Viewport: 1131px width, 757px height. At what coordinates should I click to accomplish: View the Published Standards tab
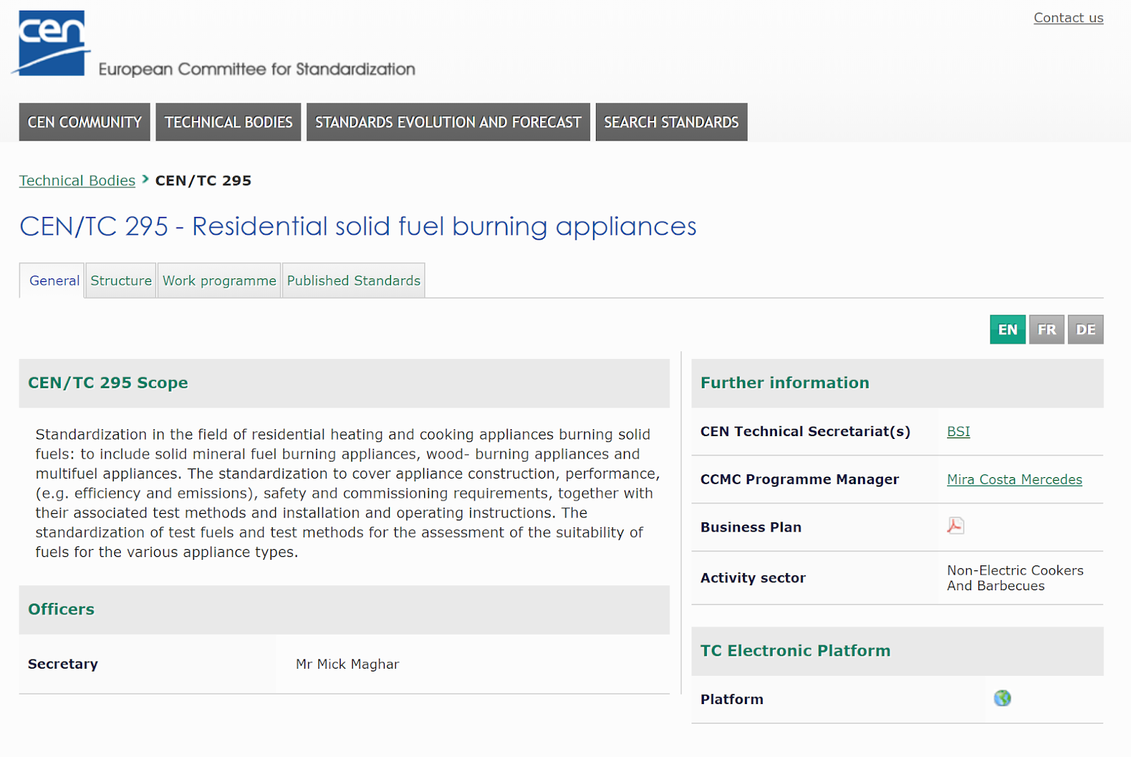pos(353,281)
